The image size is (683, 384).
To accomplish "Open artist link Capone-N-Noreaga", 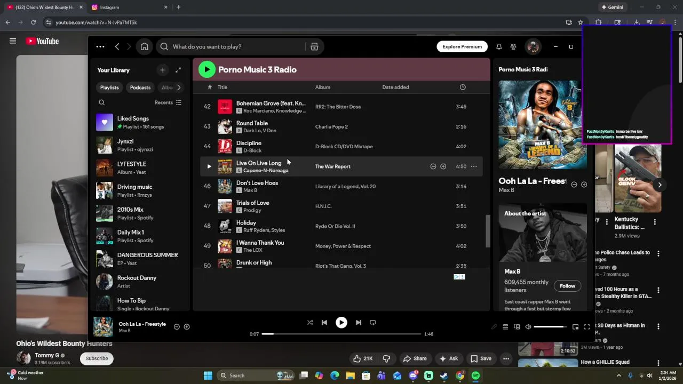I will pyautogui.click(x=266, y=171).
